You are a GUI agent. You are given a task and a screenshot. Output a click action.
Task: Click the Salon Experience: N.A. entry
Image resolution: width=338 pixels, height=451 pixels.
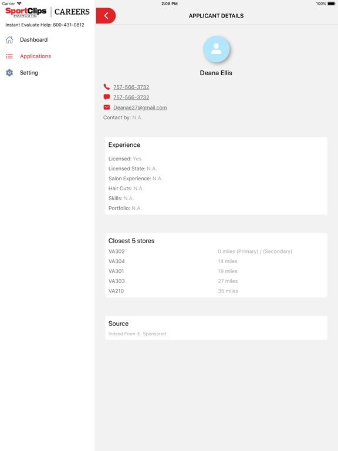click(x=136, y=179)
